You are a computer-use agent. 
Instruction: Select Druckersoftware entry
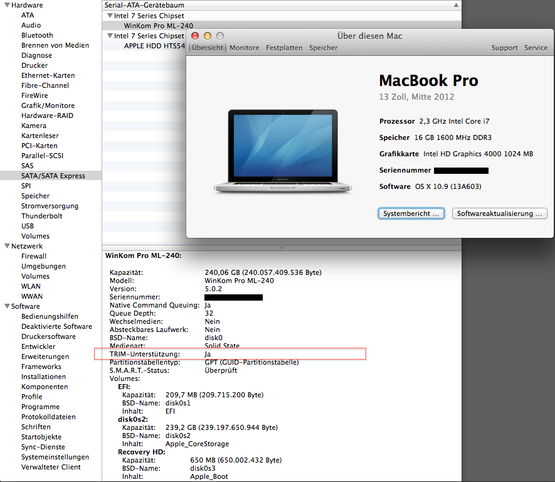pos(48,336)
